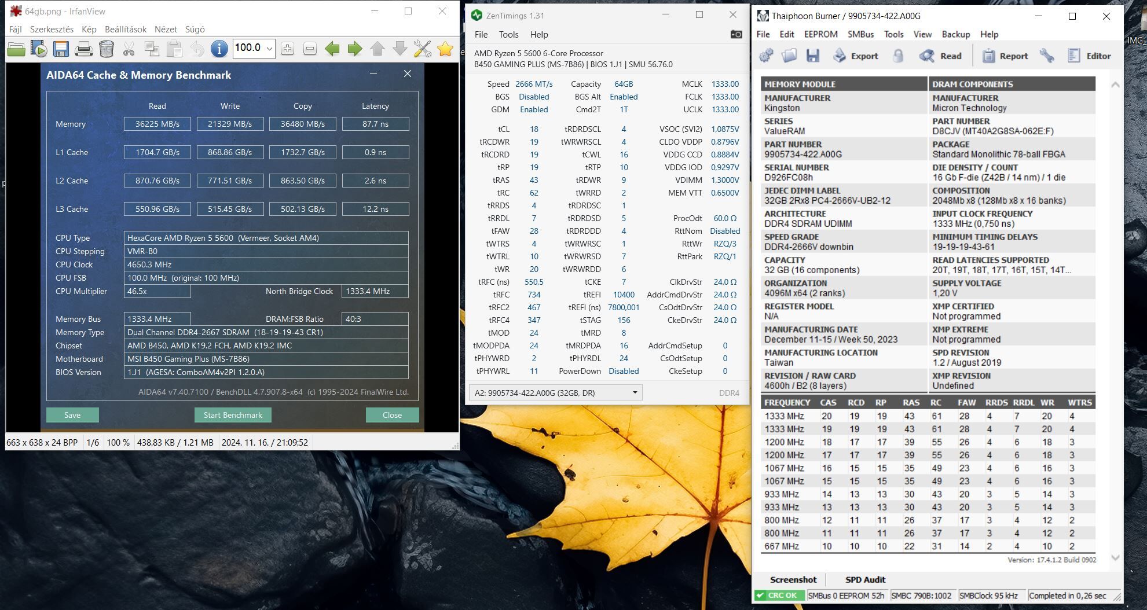1147x610 pixels.
Task: Open IrfanView zoom percentage dropdown
Action: [269, 49]
